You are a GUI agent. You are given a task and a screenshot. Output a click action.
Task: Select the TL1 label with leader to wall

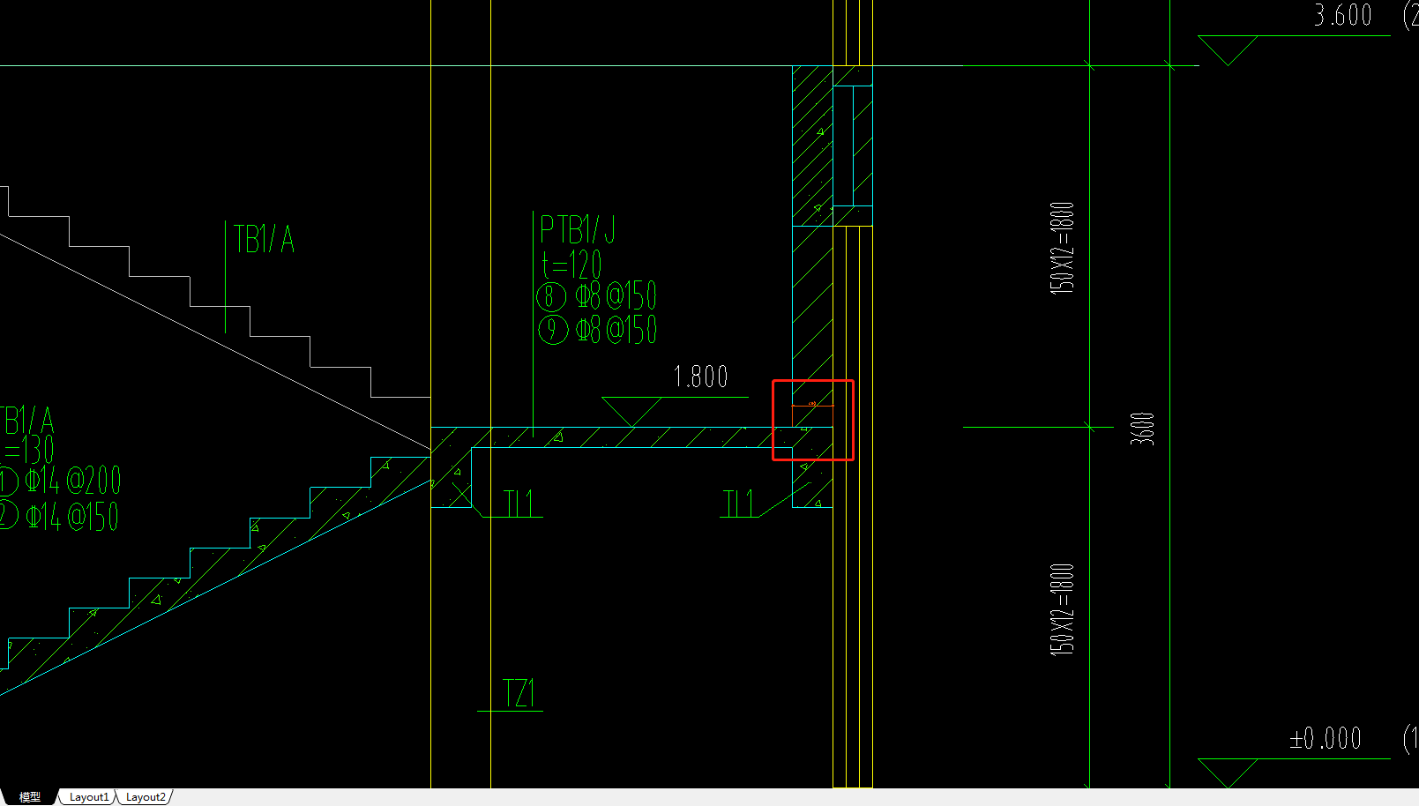(x=739, y=504)
